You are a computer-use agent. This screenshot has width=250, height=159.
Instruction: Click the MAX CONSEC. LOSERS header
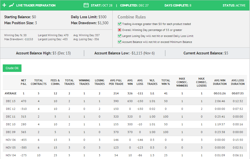pyautogui.click(x=202, y=82)
